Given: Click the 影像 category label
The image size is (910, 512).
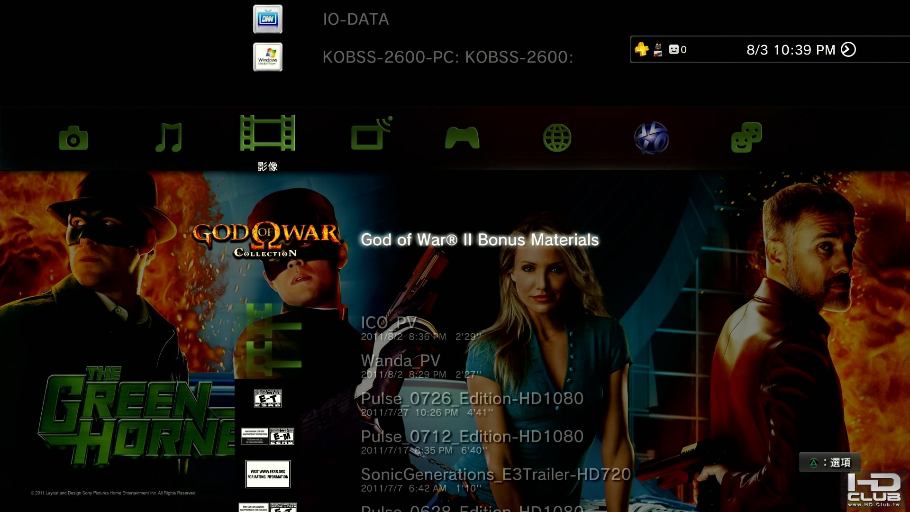Looking at the screenshot, I should point(267,166).
